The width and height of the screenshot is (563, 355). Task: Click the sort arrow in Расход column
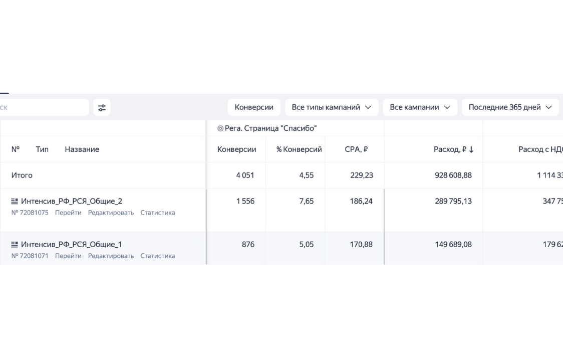click(471, 149)
